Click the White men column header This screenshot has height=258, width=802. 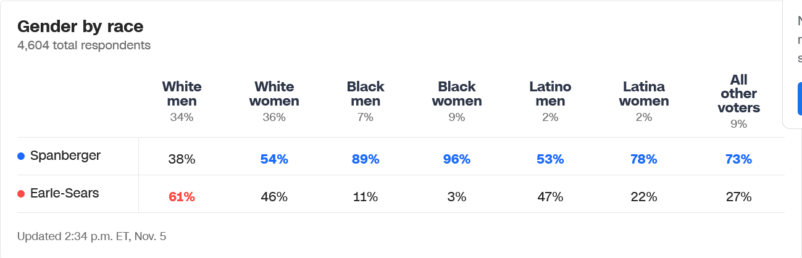point(182,93)
